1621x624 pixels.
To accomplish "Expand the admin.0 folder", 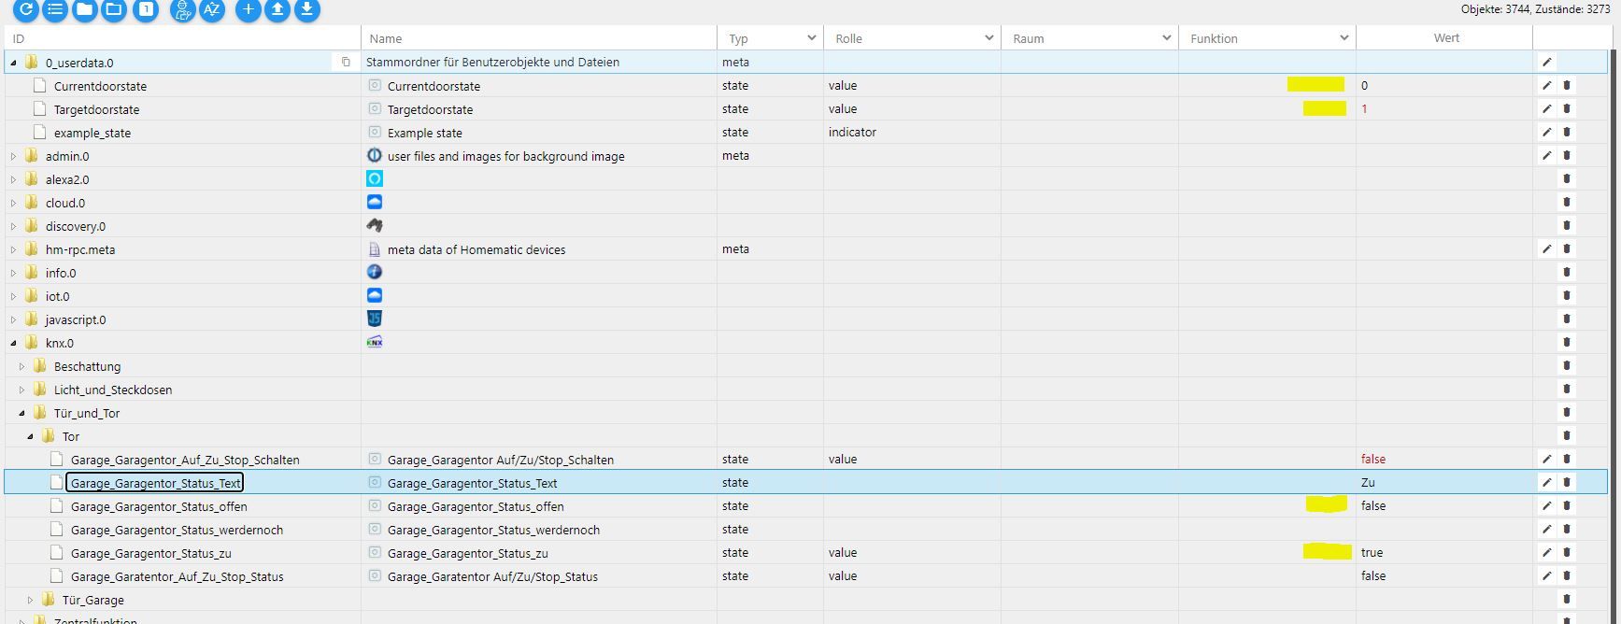I will point(14,156).
